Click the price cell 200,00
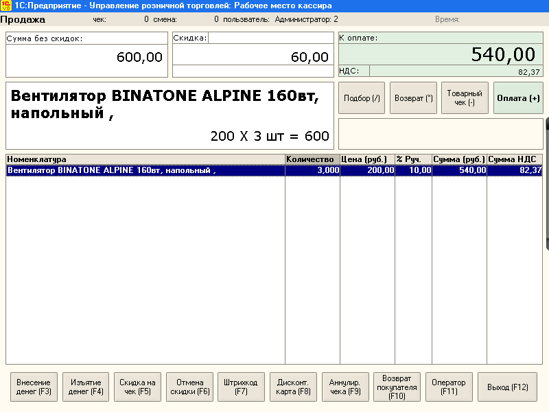 point(367,170)
